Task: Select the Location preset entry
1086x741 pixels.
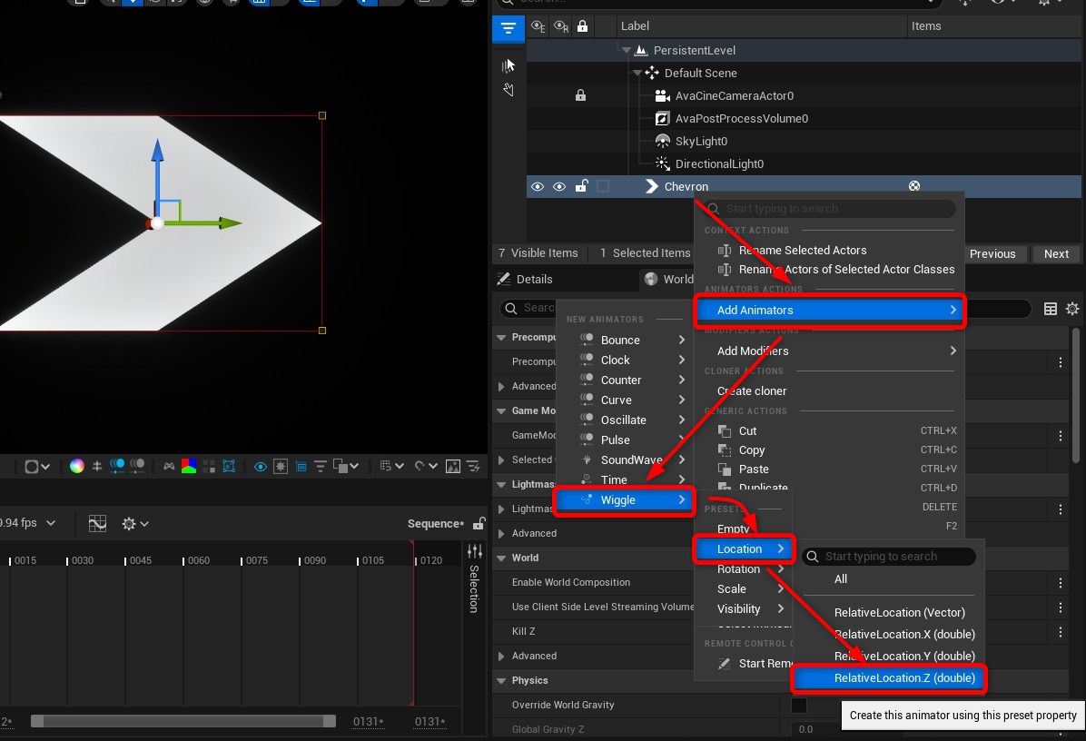Action: pos(744,548)
